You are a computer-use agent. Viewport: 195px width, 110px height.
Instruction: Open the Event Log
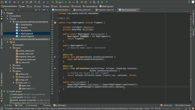166,105
